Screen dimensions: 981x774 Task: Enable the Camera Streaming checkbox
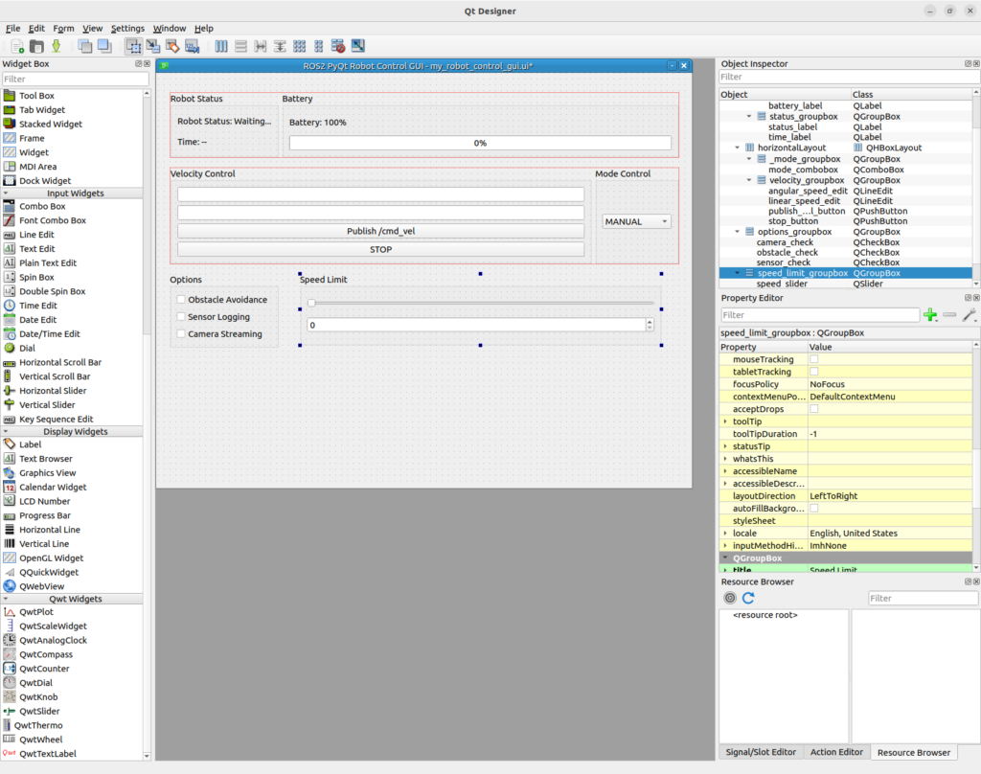click(x=181, y=334)
